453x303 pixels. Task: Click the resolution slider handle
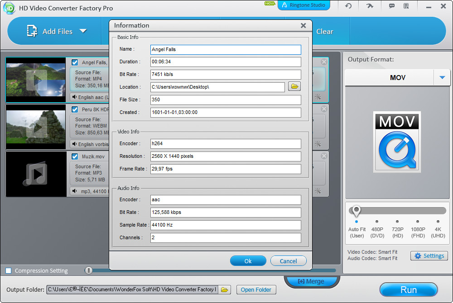pos(357,211)
